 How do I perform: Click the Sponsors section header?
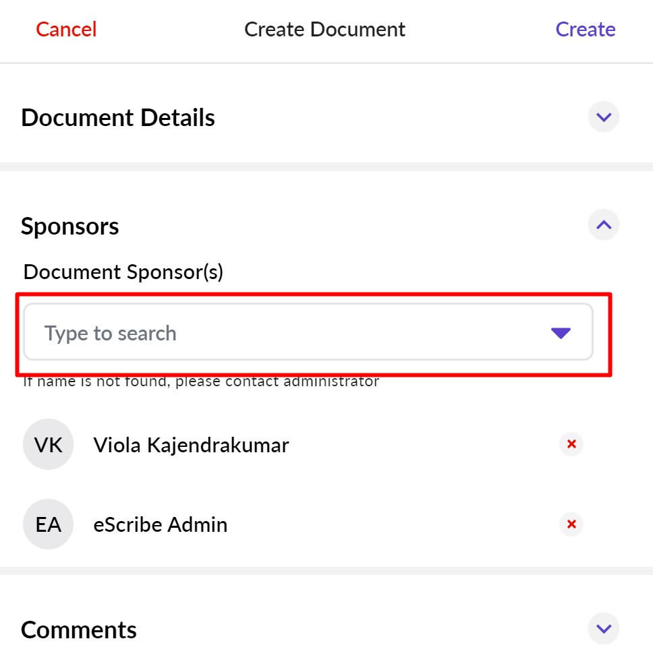[69, 226]
